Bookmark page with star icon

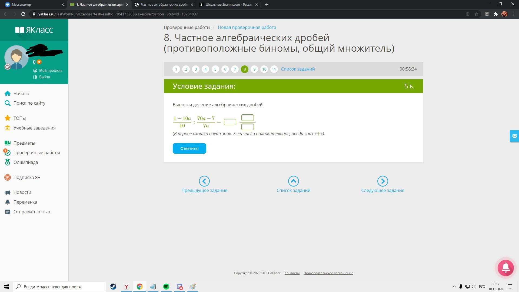tap(476, 14)
